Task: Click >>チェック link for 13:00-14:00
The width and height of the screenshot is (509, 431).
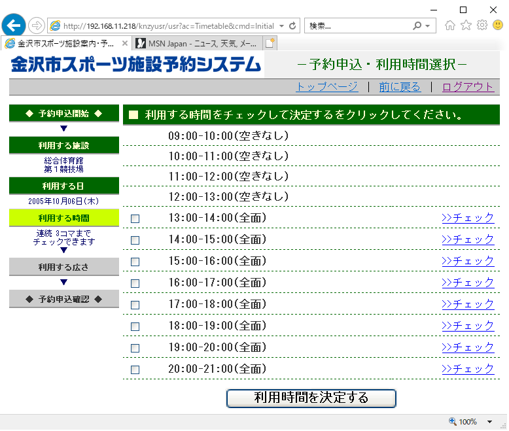Action: 468,218
